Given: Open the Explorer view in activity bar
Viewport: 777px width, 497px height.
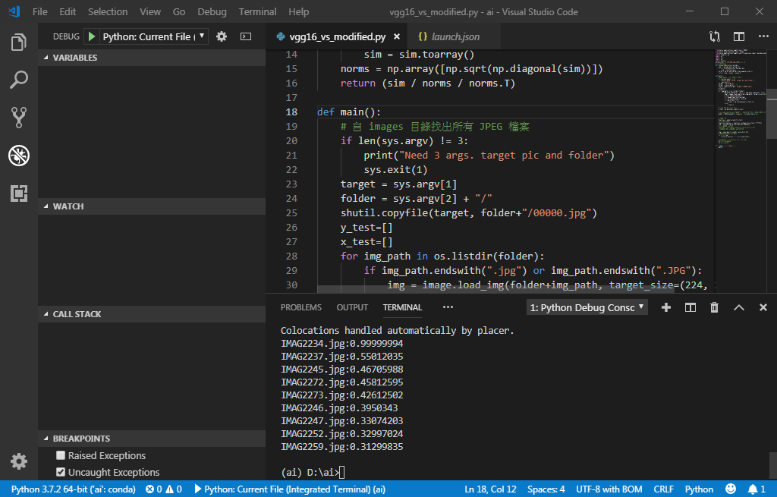Looking at the screenshot, I should point(19,42).
